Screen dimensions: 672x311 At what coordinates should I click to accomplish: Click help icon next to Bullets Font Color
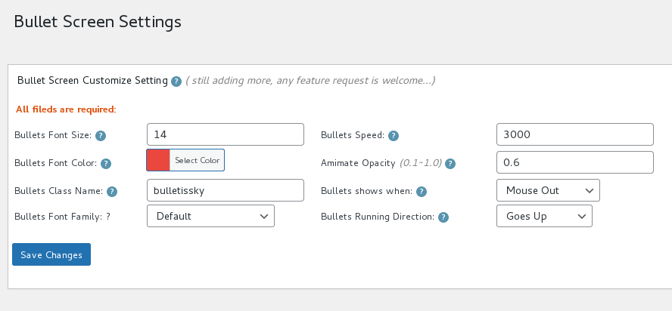click(x=106, y=163)
